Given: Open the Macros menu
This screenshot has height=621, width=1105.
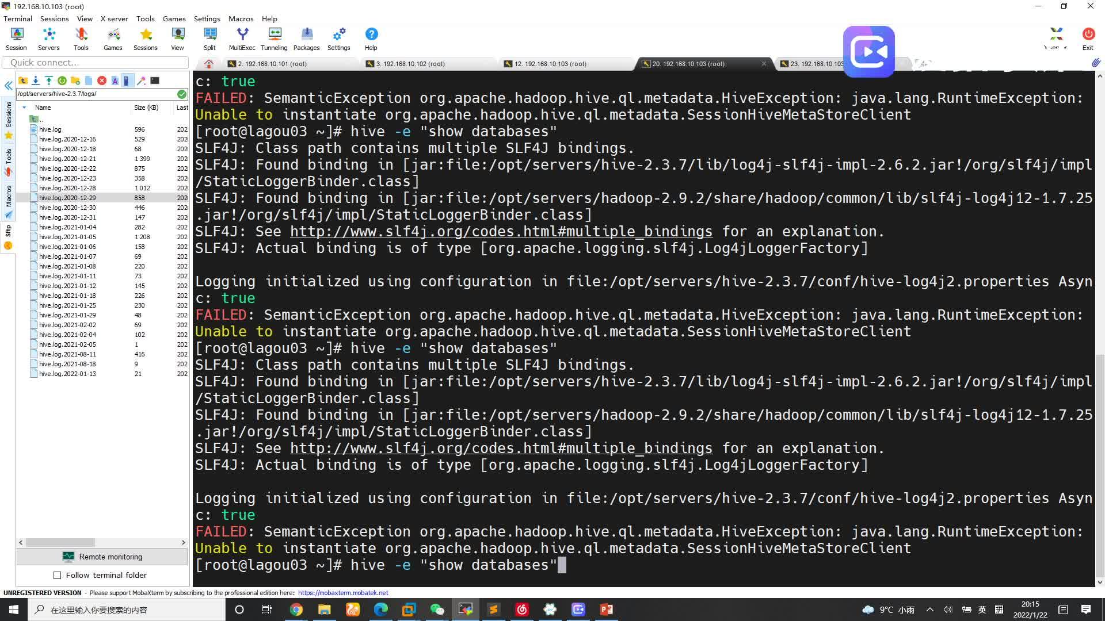Looking at the screenshot, I should pos(241,18).
